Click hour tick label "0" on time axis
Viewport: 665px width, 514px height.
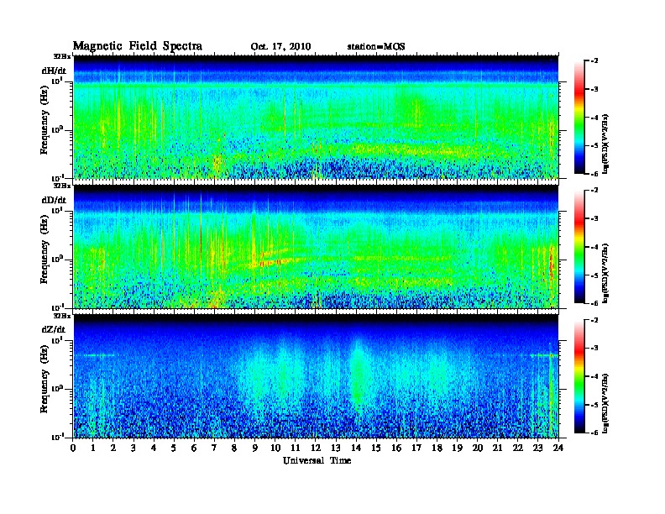pos(73,448)
